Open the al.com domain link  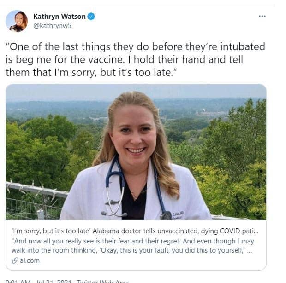[x=30, y=260]
